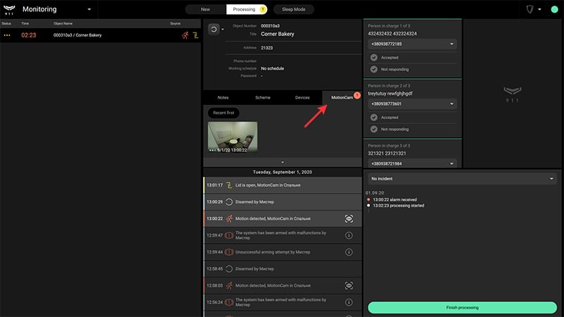
Task: Select the 13:01:17 Lid is open event
Action: tap(283, 185)
